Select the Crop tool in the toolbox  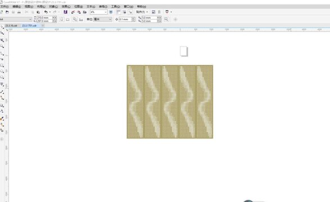click(2, 40)
